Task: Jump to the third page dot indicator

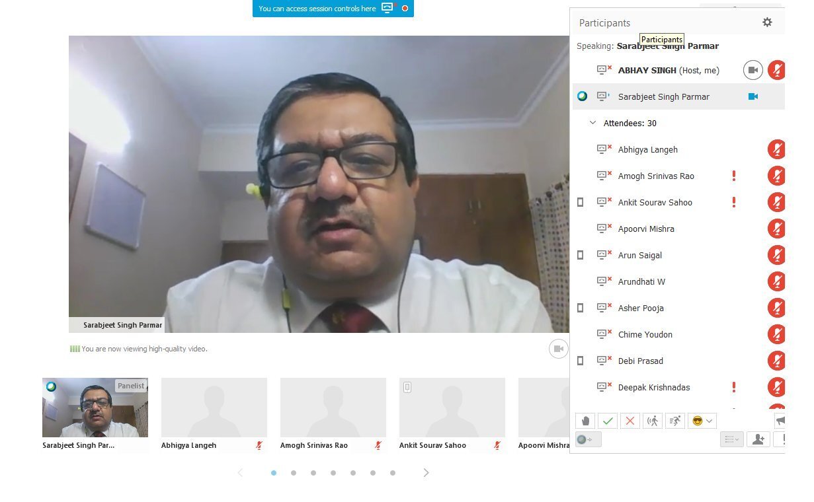Action: click(x=313, y=473)
